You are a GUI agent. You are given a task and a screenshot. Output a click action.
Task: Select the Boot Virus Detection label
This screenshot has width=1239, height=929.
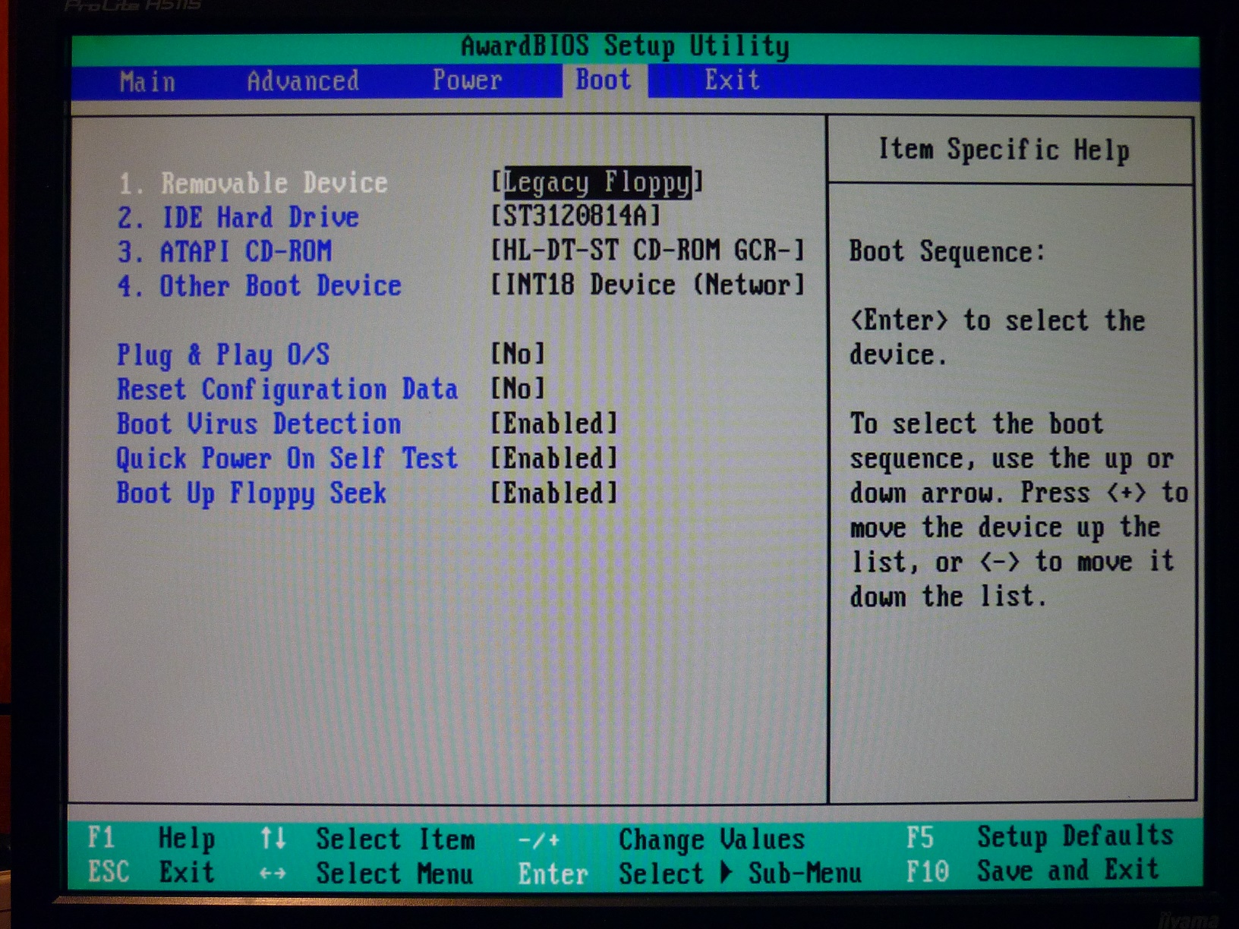coord(259,424)
